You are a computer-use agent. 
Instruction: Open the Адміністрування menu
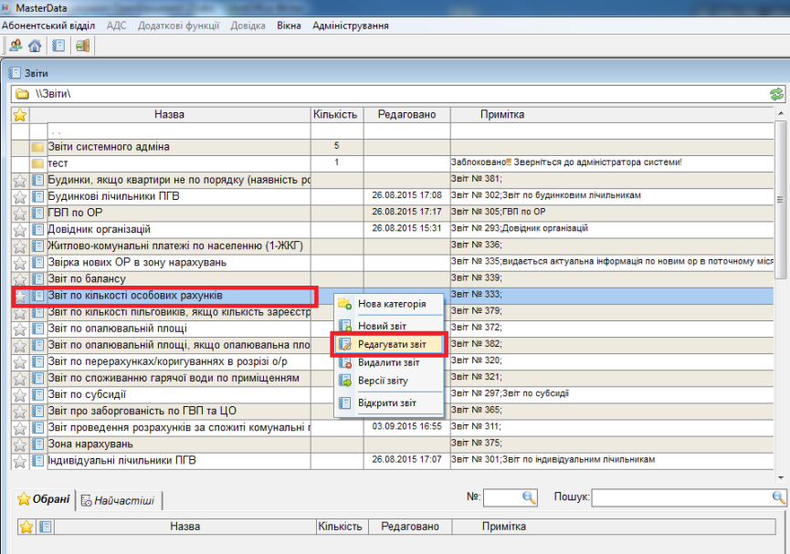[x=350, y=26]
